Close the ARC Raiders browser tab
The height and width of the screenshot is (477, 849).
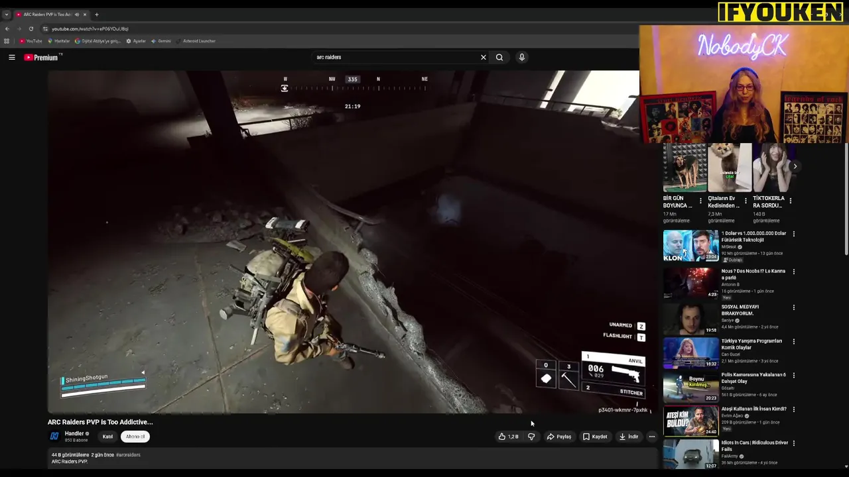(84, 15)
